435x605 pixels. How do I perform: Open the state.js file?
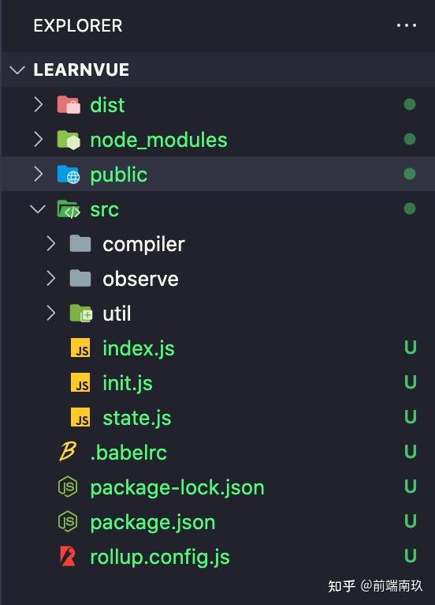coord(136,418)
